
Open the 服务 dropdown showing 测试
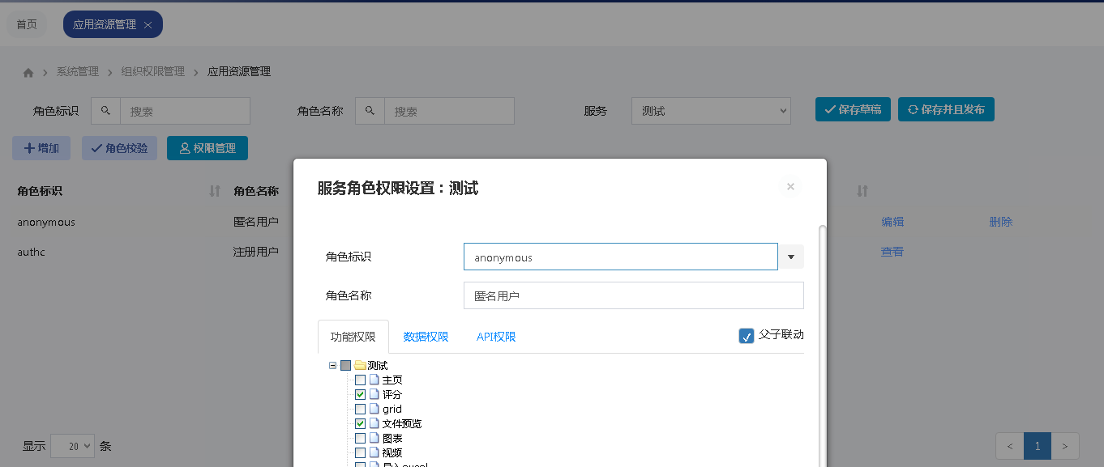[x=710, y=111]
